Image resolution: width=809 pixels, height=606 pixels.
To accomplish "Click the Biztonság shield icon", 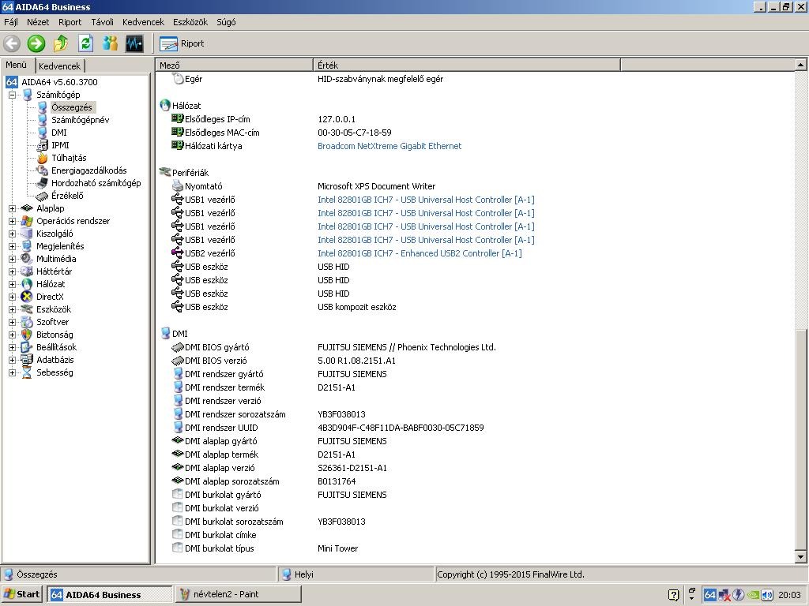I will click(x=27, y=335).
